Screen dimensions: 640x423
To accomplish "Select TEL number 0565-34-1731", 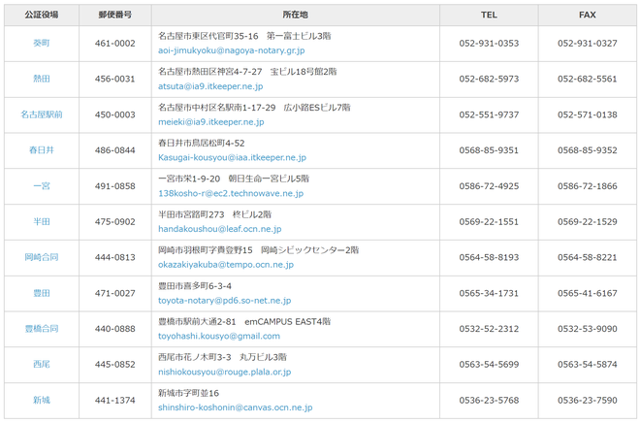I will (x=489, y=293).
